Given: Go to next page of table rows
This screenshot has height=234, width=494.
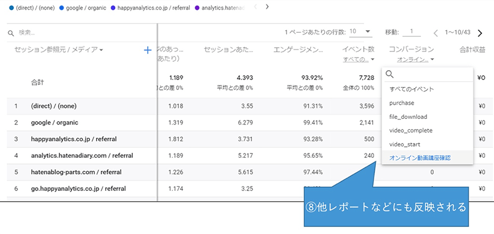Looking at the screenshot, I should [480, 33].
